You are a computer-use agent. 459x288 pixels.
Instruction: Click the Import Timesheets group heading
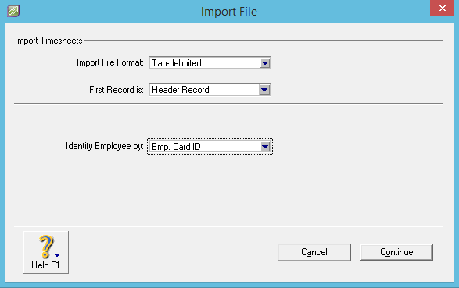[48, 41]
